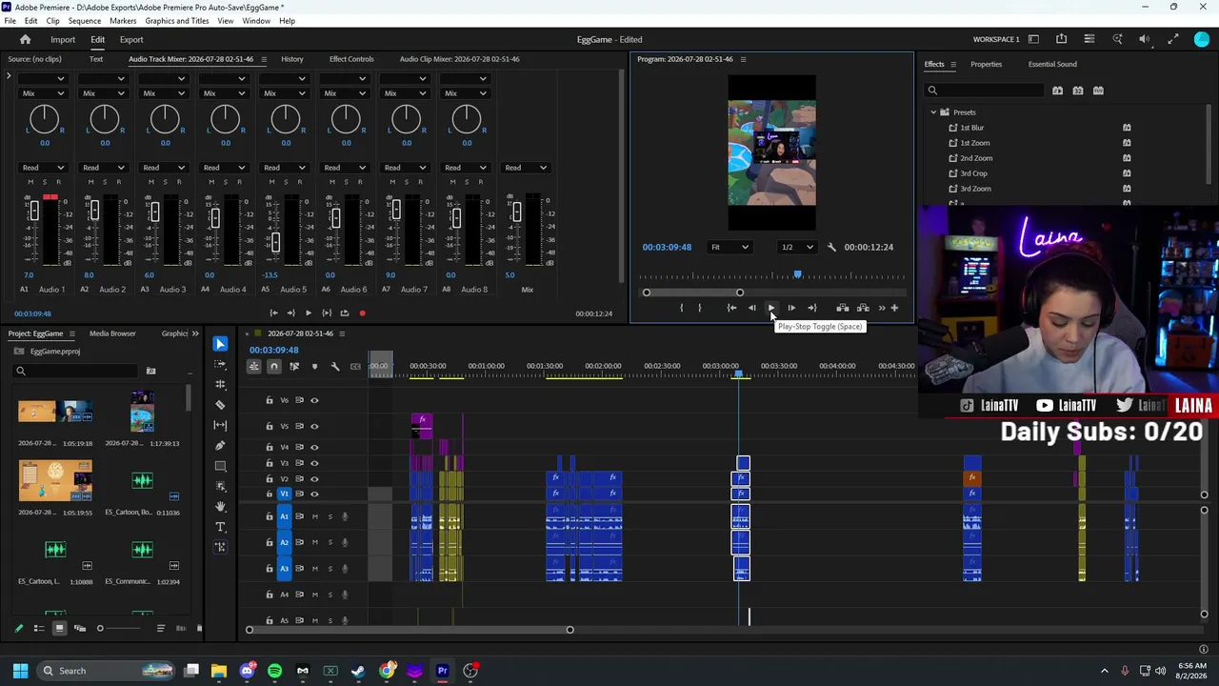Collapse the Presets folder in Effects
The width and height of the screenshot is (1219, 686).
point(933,112)
